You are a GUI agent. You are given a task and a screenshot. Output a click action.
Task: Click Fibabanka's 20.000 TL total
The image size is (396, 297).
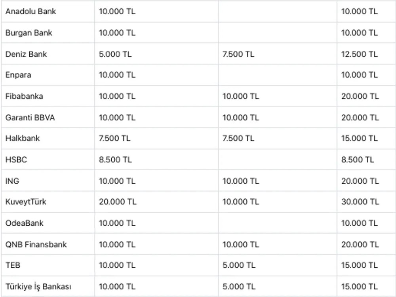click(x=360, y=96)
